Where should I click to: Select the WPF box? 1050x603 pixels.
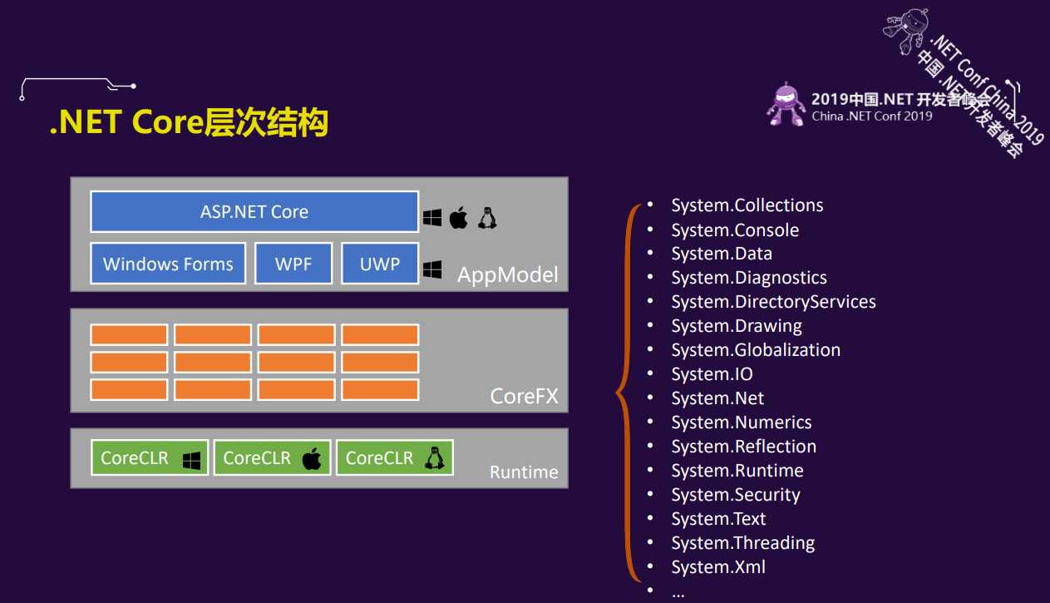coord(293,264)
